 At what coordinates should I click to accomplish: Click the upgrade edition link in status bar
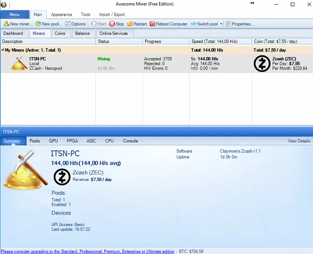click(88, 251)
